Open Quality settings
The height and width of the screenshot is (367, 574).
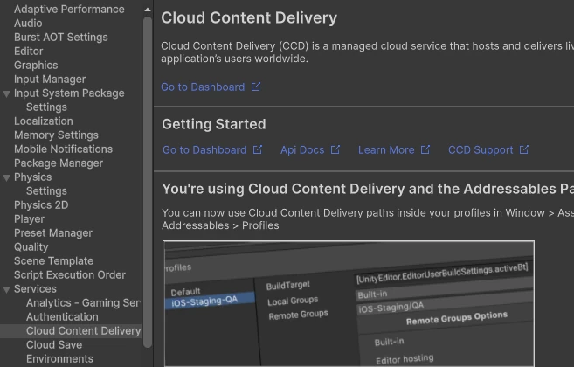coord(31,247)
